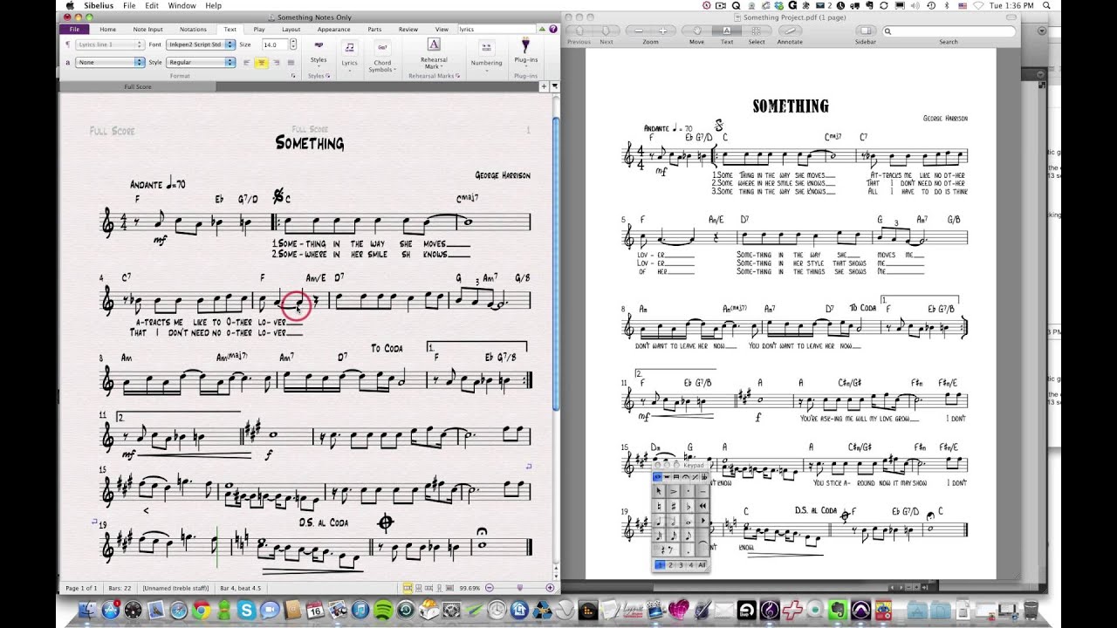This screenshot has width=1117, height=628.
Task: Click Rehearsal Mark icon
Action: [434, 44]
